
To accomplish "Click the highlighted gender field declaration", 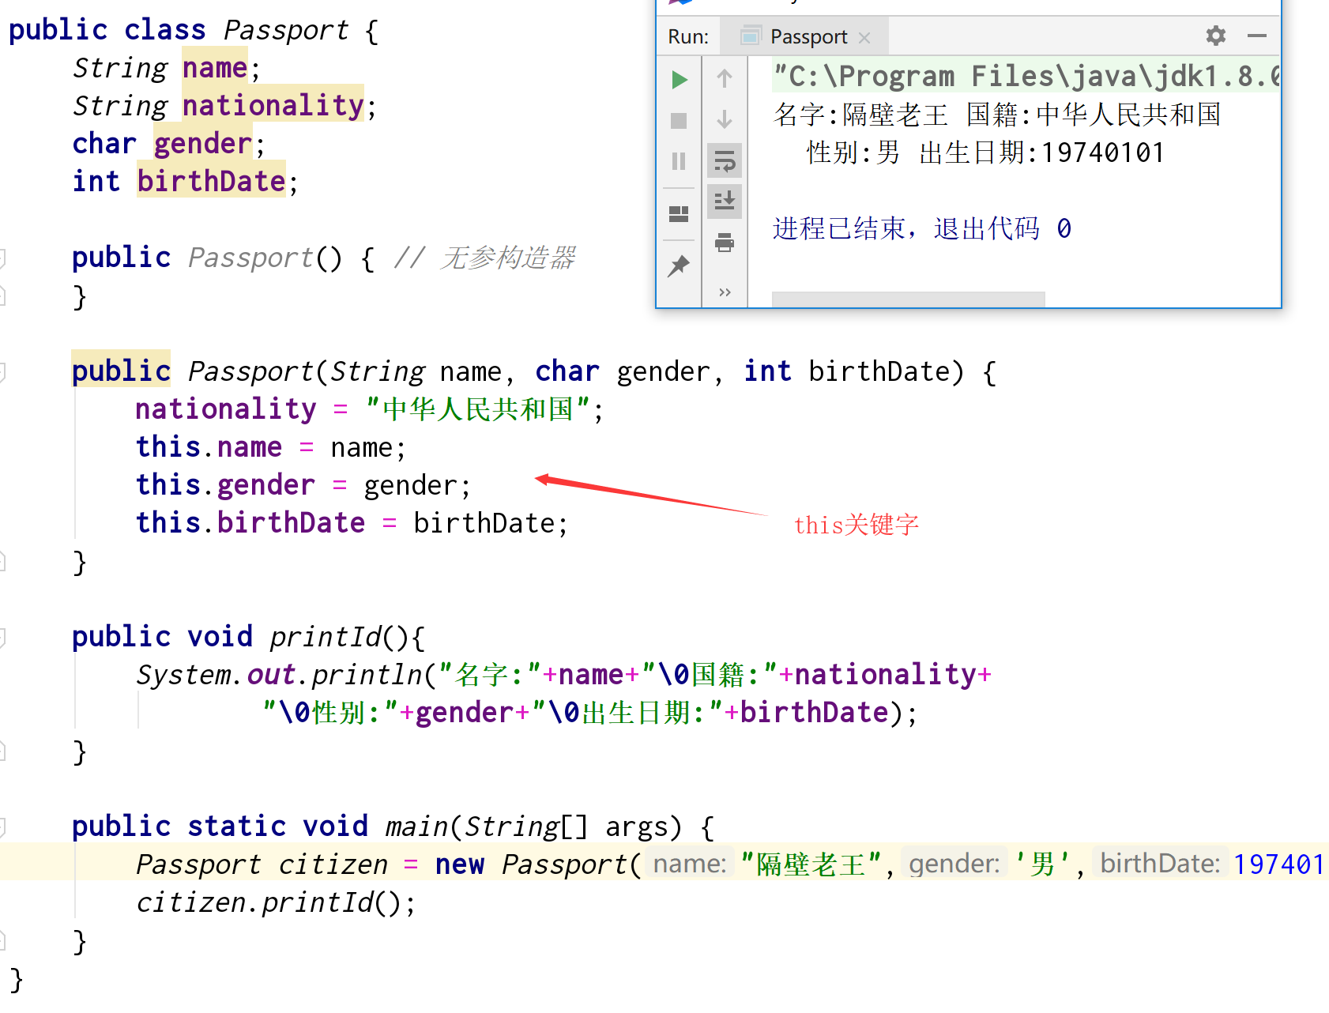I will [202, 144].
